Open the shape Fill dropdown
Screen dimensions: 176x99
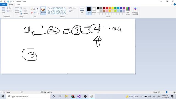71,11
